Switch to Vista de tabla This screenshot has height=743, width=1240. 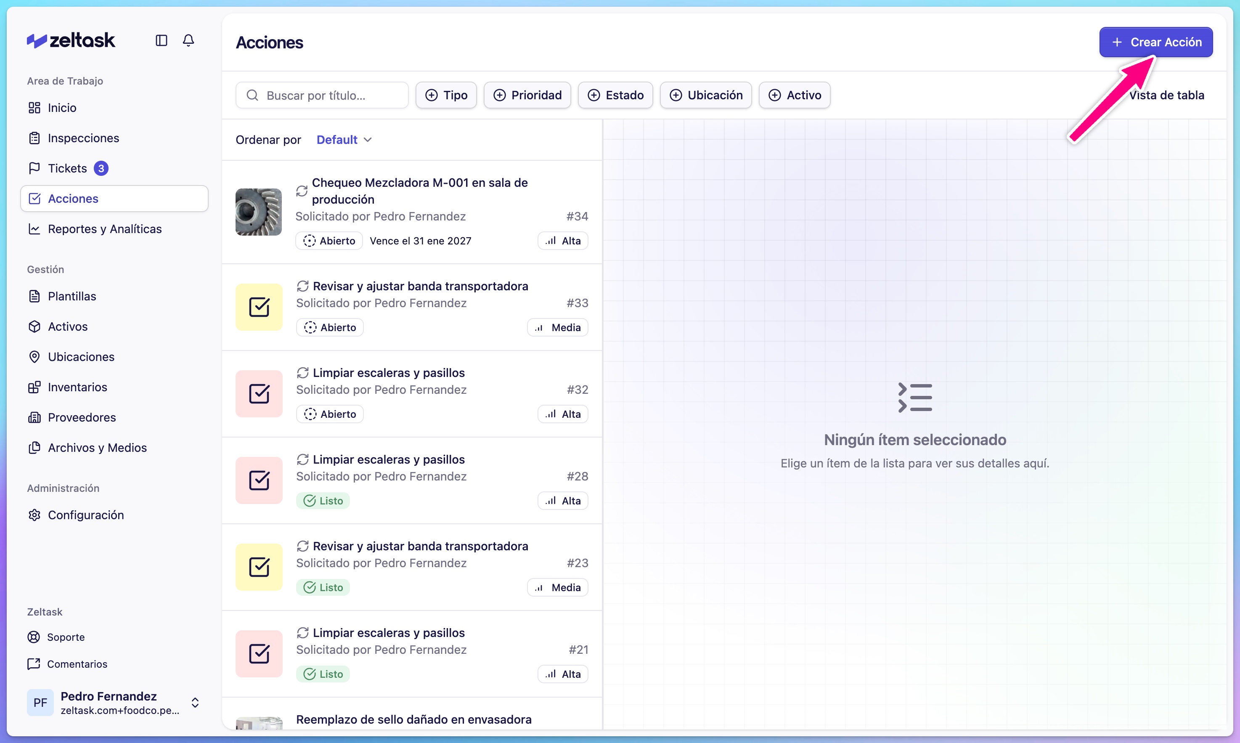(1167, 95)
